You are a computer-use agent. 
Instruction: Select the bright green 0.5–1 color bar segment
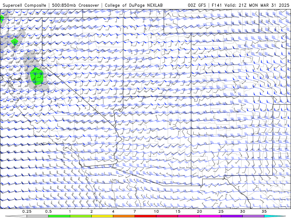pos(59,216)
